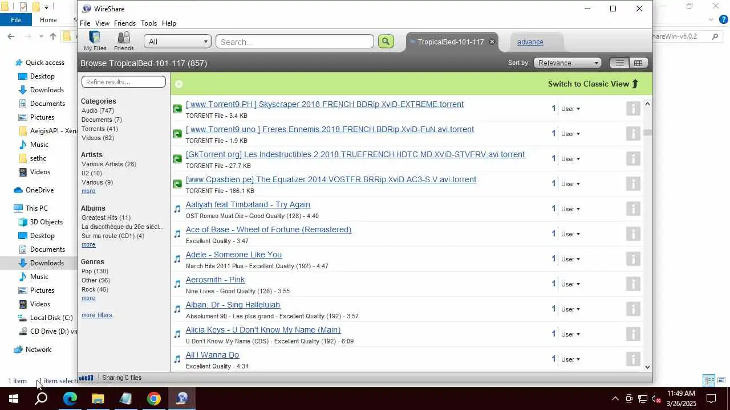Click the Refine results field
This screenshot has width=730, height=410.
tap(124, 82)
